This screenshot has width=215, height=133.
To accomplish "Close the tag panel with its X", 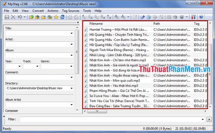I will point(78,22).
